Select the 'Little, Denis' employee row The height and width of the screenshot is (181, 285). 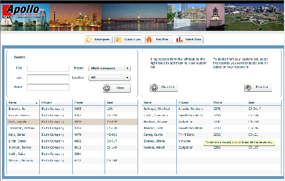click(x=72, y=141)
